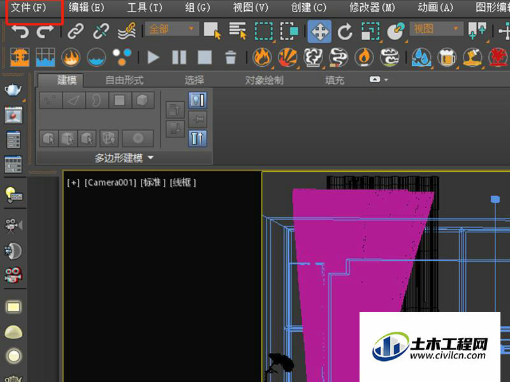Open the 文件(F) menu

[29, 8]
